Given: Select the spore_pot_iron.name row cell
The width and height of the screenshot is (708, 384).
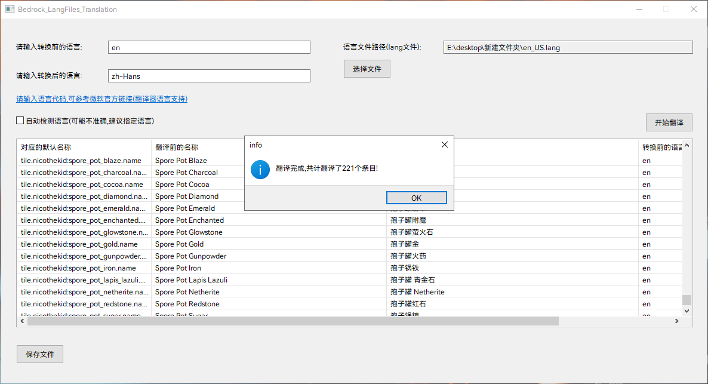Looking at the screenshot, I should 78,268.
